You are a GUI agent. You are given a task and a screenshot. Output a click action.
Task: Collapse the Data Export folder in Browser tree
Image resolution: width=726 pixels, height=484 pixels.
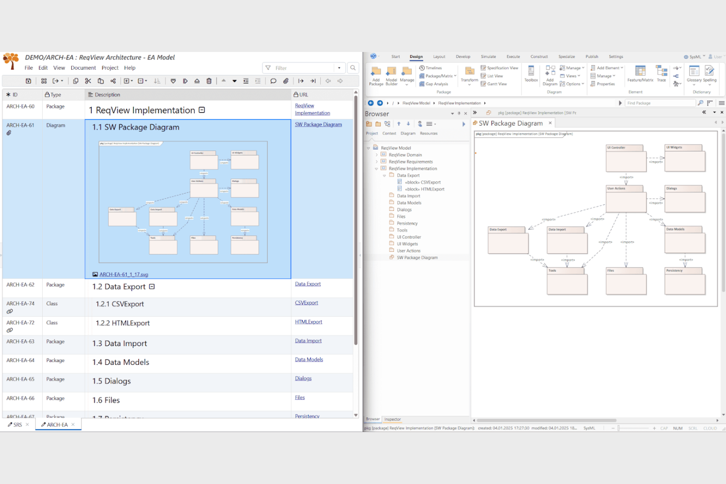pyautogui.click(x=385, y=176)
